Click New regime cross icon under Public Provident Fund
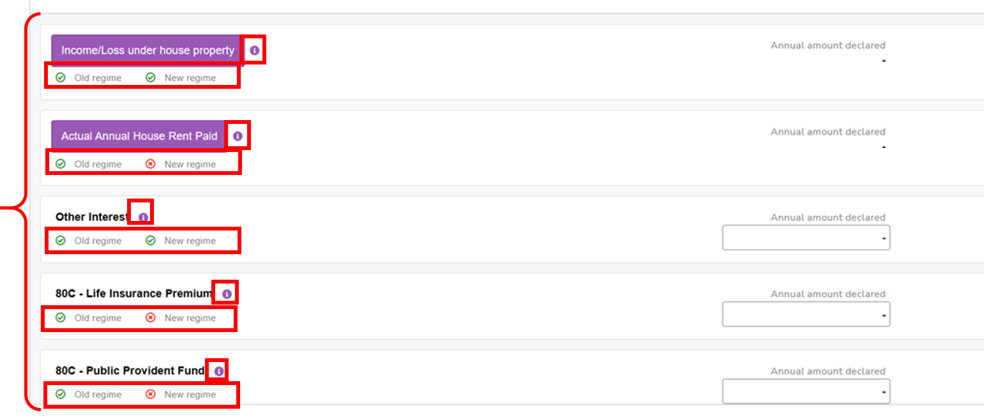 coord(151,395)
